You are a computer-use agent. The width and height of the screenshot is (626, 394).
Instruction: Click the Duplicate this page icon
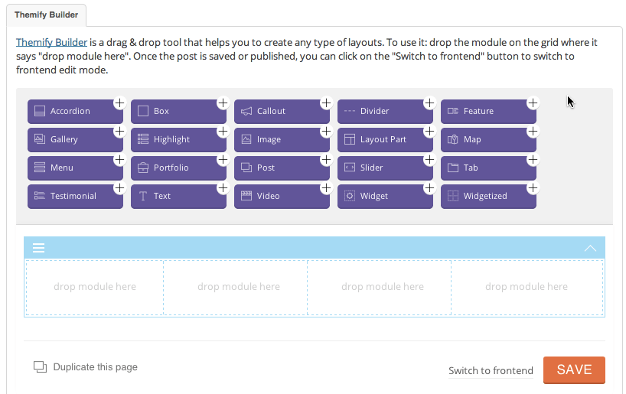(41, 367)
